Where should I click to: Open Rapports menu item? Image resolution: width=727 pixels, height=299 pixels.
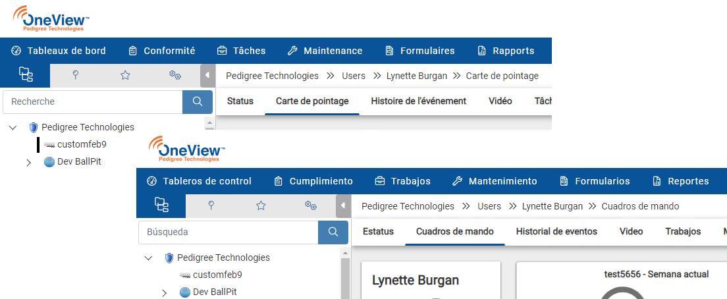(505, 51)
